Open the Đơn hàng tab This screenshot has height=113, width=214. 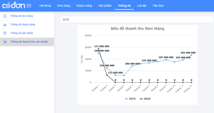[64, 6]
